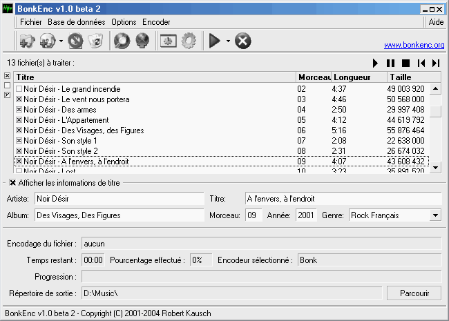This screenshot has height=321, width=449.
Task: Click length value '4:12'
Action: 339,120
